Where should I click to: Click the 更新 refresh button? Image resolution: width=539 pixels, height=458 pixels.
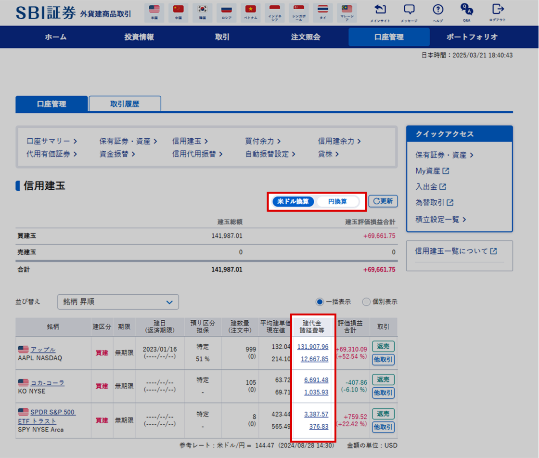coord(383,201)
